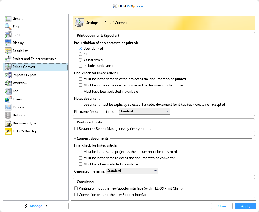Click the Display monitor icon
The height and width of the screenshot is (212, 259).
click(8, 43)
